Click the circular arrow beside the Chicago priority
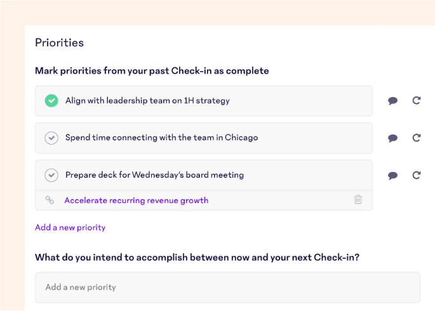This screenshot has height=311, width=435. tap(417, 138)
